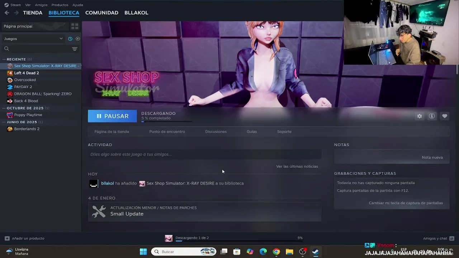
Task: Sort library by recent activity clock icon
Action: click(70, 39)
